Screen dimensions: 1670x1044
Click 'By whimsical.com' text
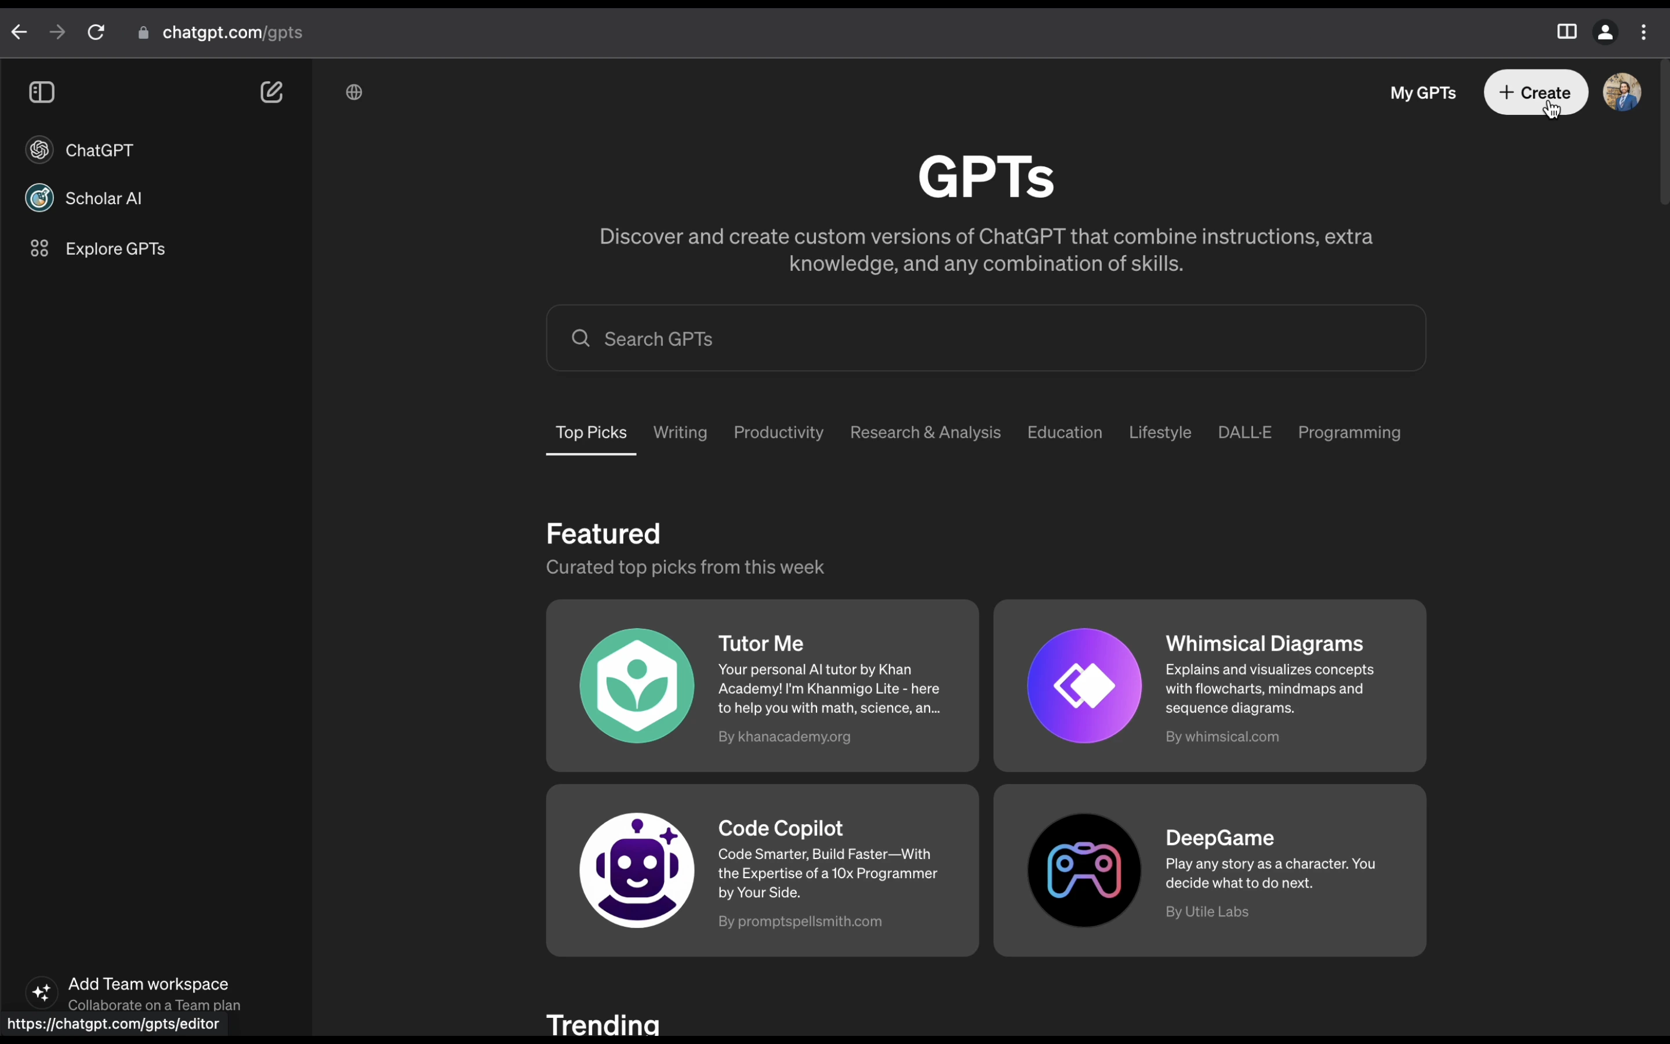(1222, 737)
